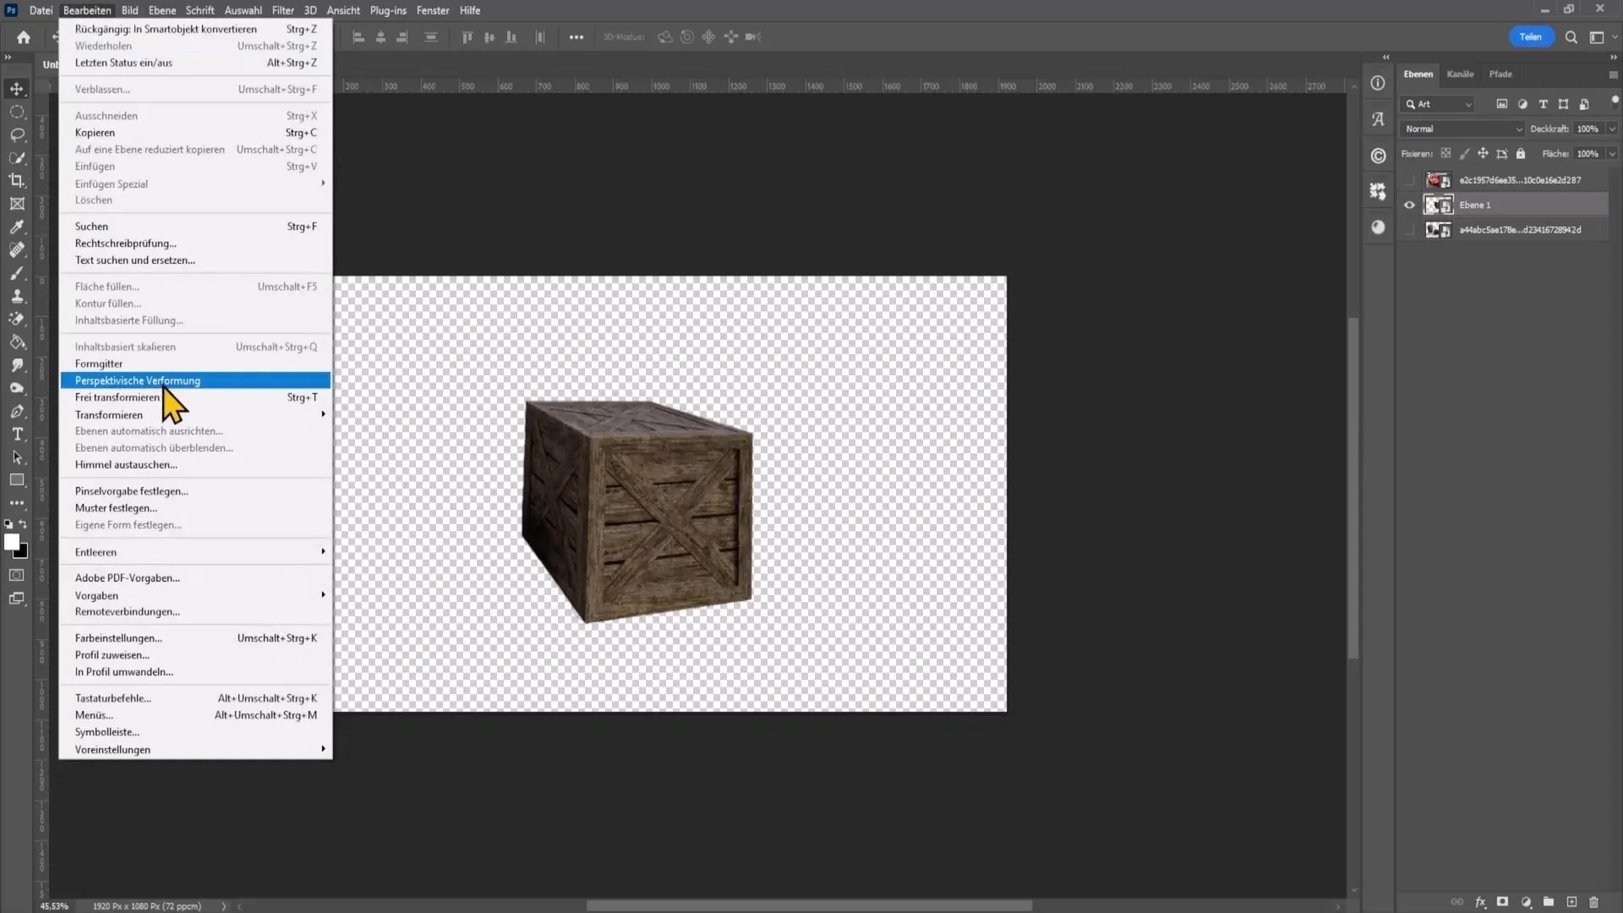Expand the Entleeren submenu
1623x913 pixels.
[x=195, y=552]
